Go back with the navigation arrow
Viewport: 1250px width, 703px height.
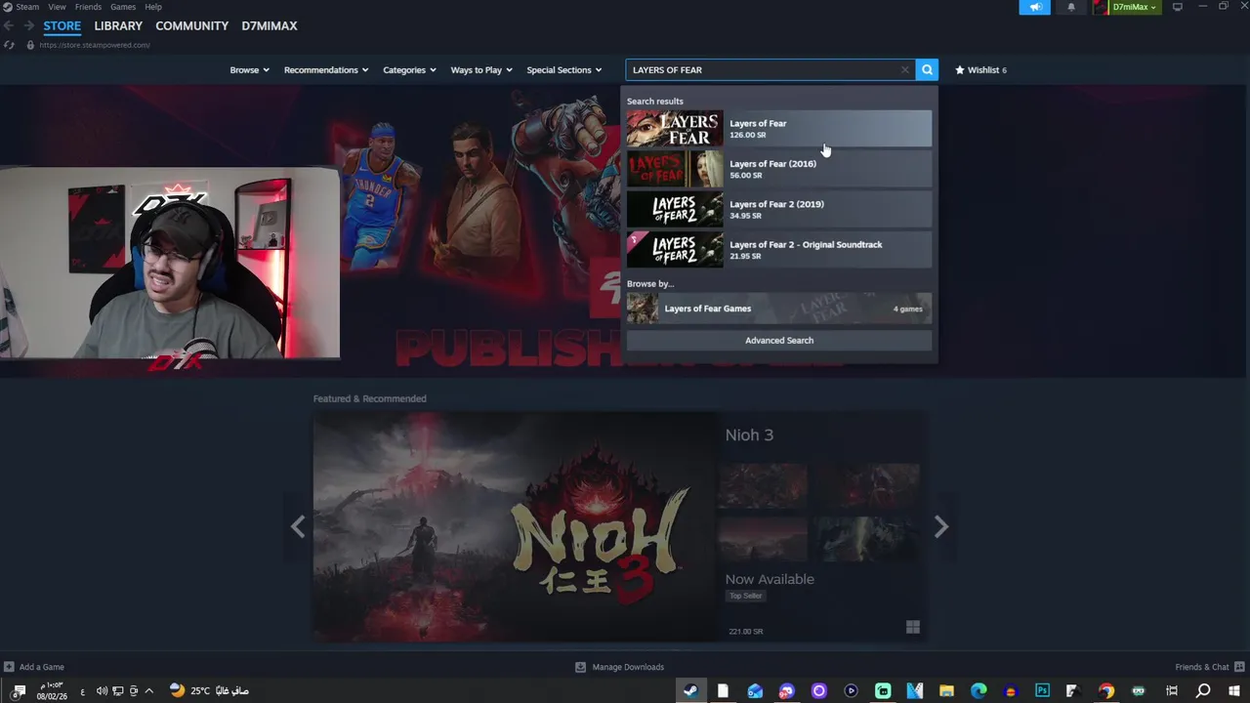(x=9, y=25)
